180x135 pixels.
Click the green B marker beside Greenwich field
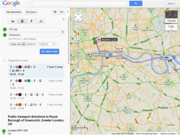point(5,35)
